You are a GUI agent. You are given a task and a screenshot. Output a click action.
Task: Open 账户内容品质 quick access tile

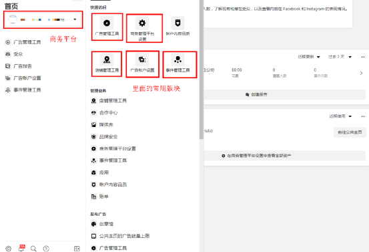coord(177,26)
